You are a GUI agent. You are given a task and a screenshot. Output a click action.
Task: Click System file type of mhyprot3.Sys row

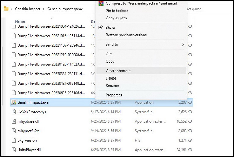(x=144, y=131)
